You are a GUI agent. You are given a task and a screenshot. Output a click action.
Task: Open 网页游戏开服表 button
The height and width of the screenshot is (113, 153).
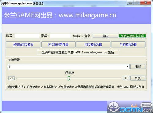click(x=58, y=44)
